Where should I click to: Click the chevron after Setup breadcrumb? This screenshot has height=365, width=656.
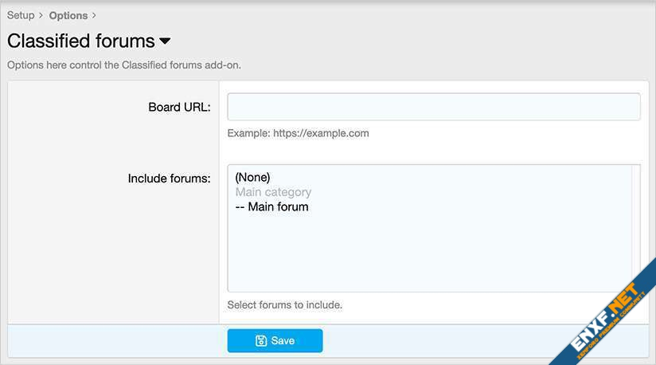click(41, 15)
